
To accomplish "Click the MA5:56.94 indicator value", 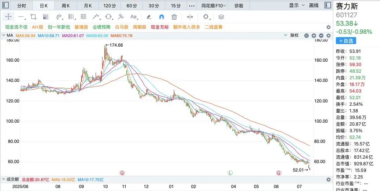I will tap(25, 36).
